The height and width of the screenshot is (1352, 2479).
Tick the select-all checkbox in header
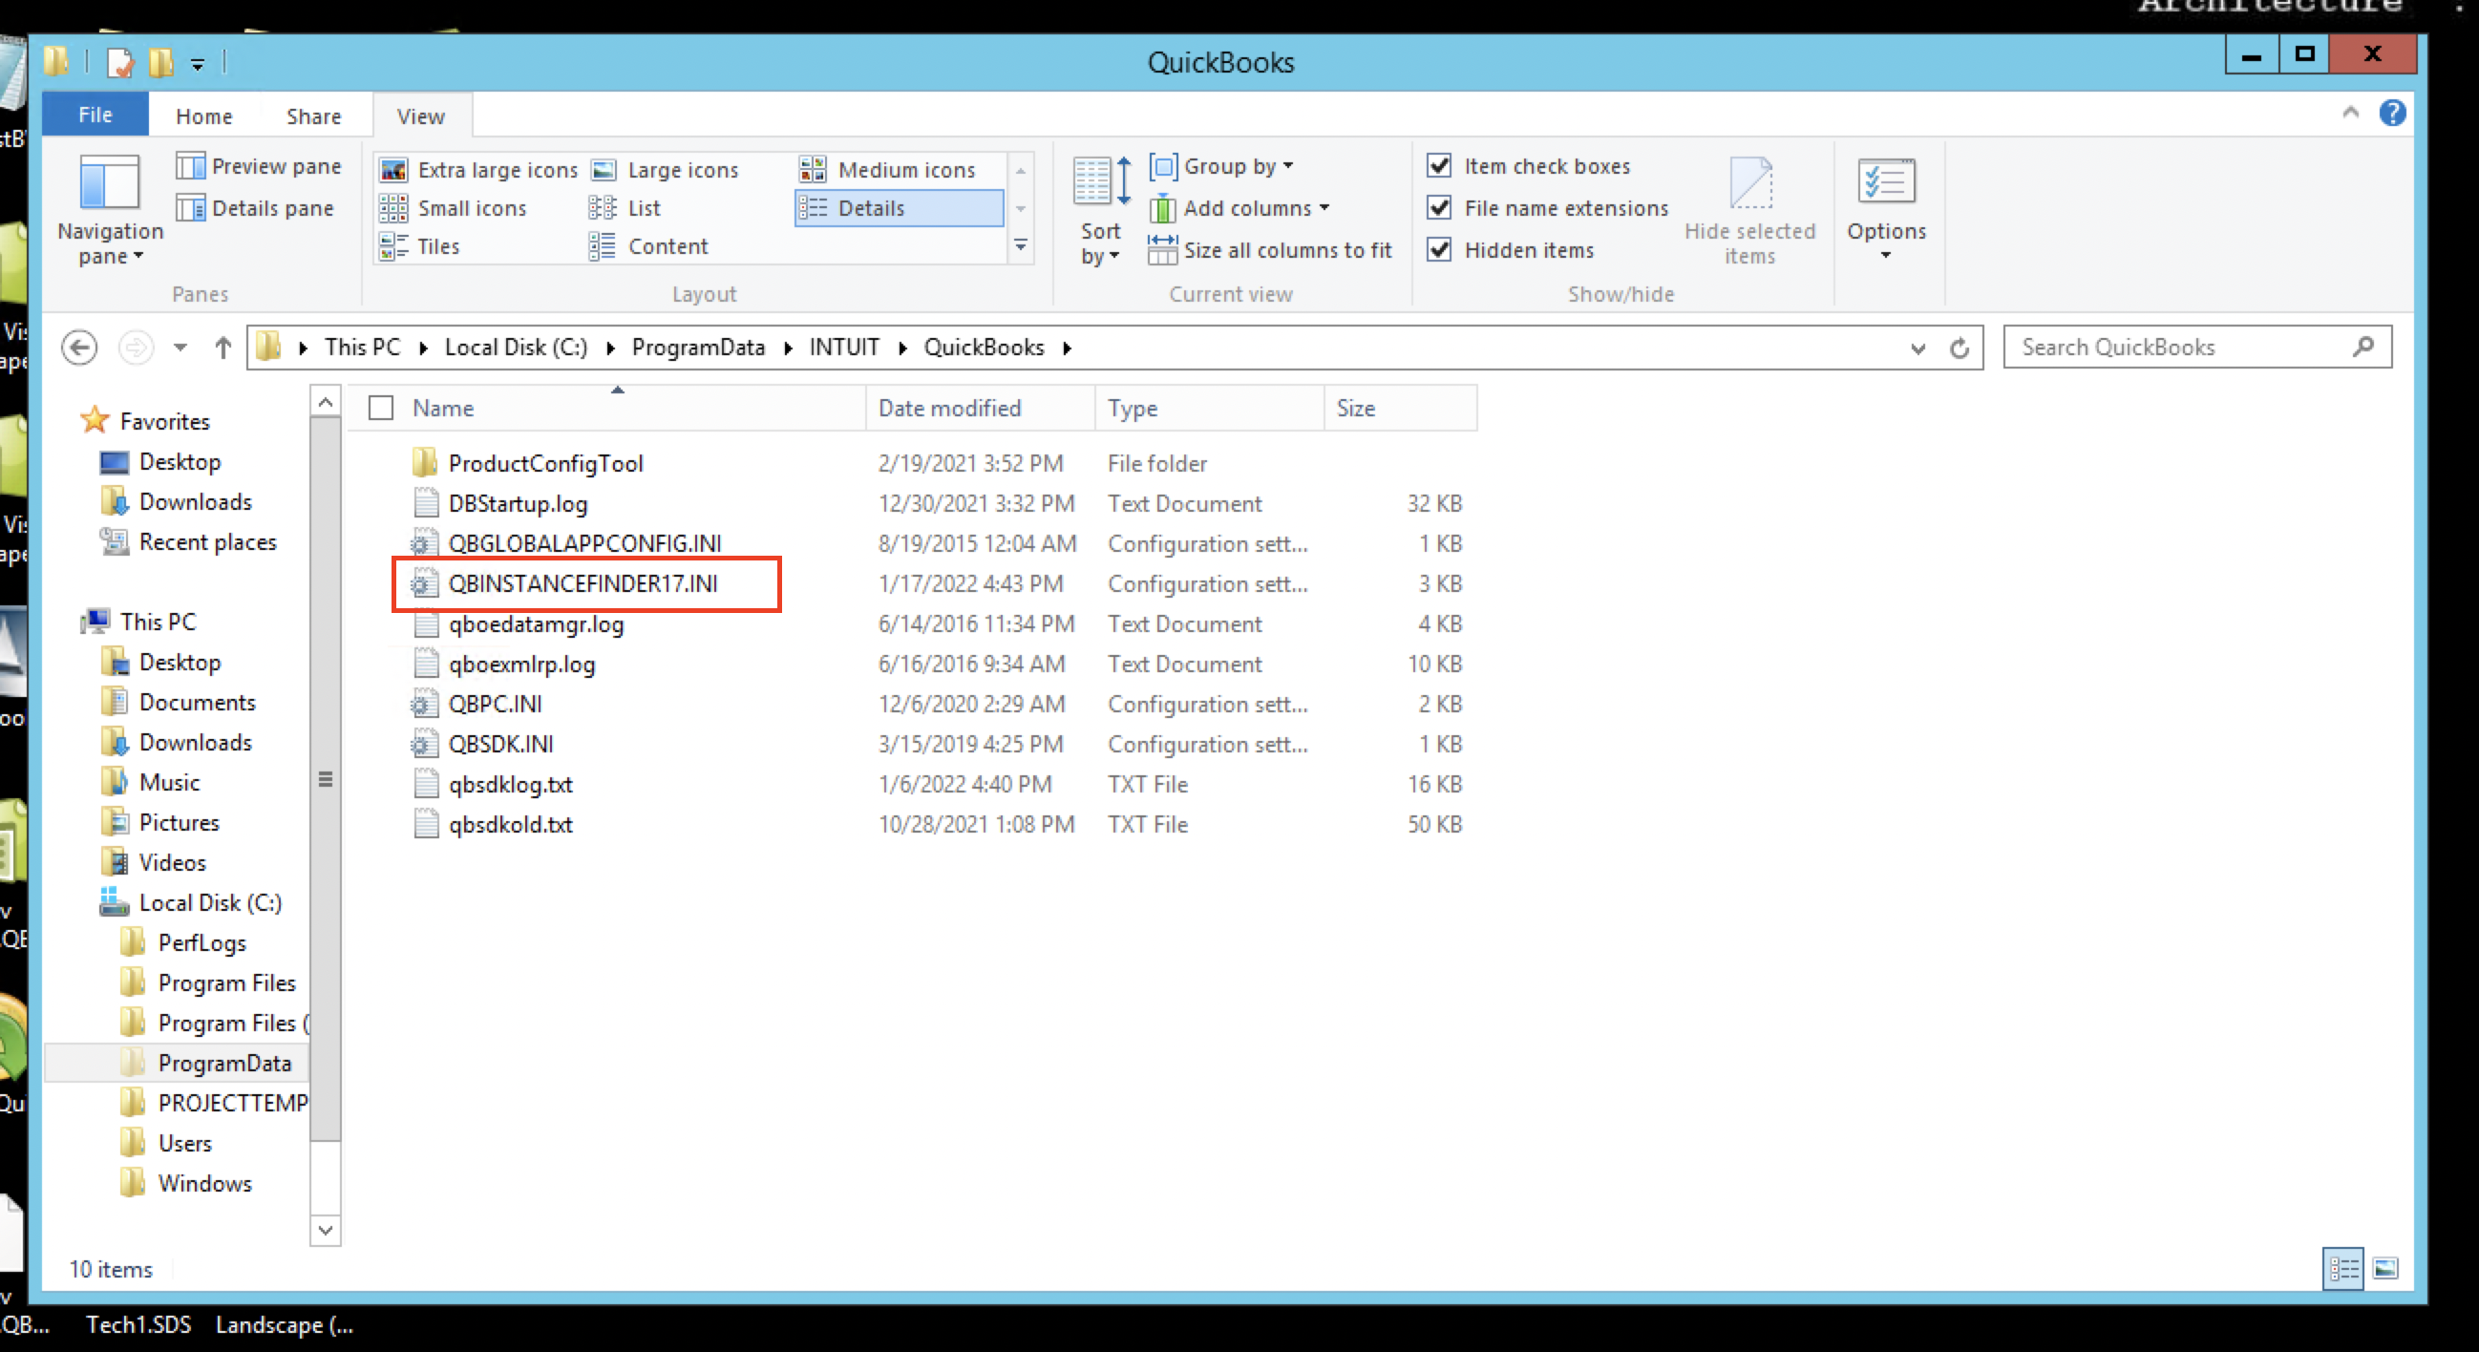point(381,408)
